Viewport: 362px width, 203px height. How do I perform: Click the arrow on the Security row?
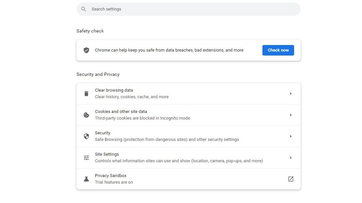[291, 136]
